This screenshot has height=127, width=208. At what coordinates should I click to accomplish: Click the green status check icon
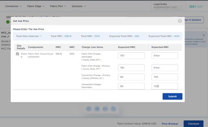click(8, 22)
